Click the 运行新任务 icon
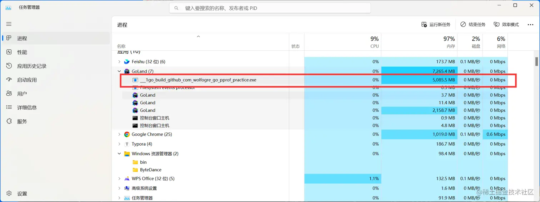This screenshot has height=202, width=540. [424, 25]
